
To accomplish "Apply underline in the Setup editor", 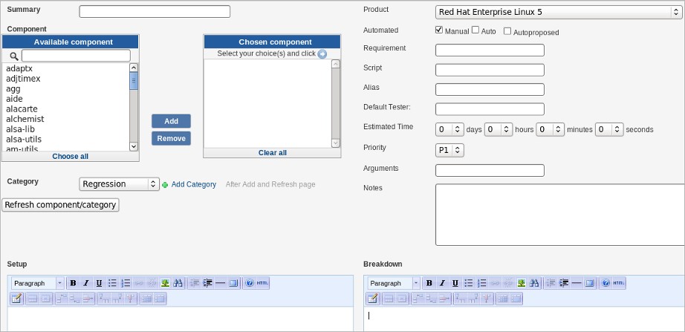I will point(99,283).
